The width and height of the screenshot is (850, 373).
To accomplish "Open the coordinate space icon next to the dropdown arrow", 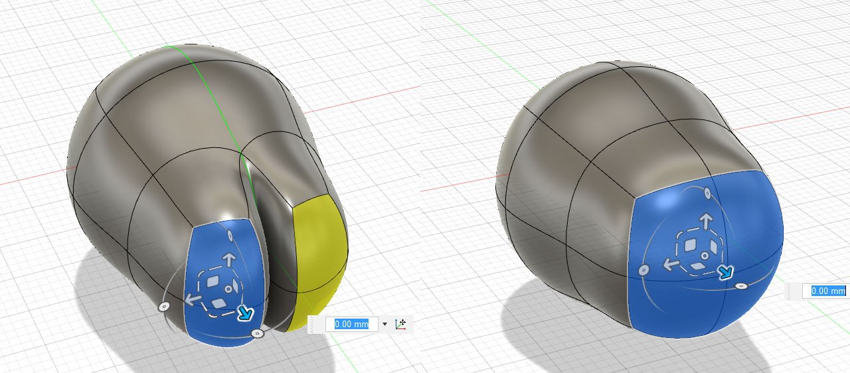I will (x=401, y=325).
